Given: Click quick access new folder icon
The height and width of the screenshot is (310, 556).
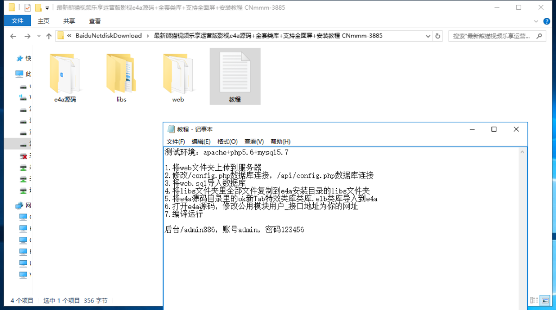Looking at the screenshot, I should (39, 8).
